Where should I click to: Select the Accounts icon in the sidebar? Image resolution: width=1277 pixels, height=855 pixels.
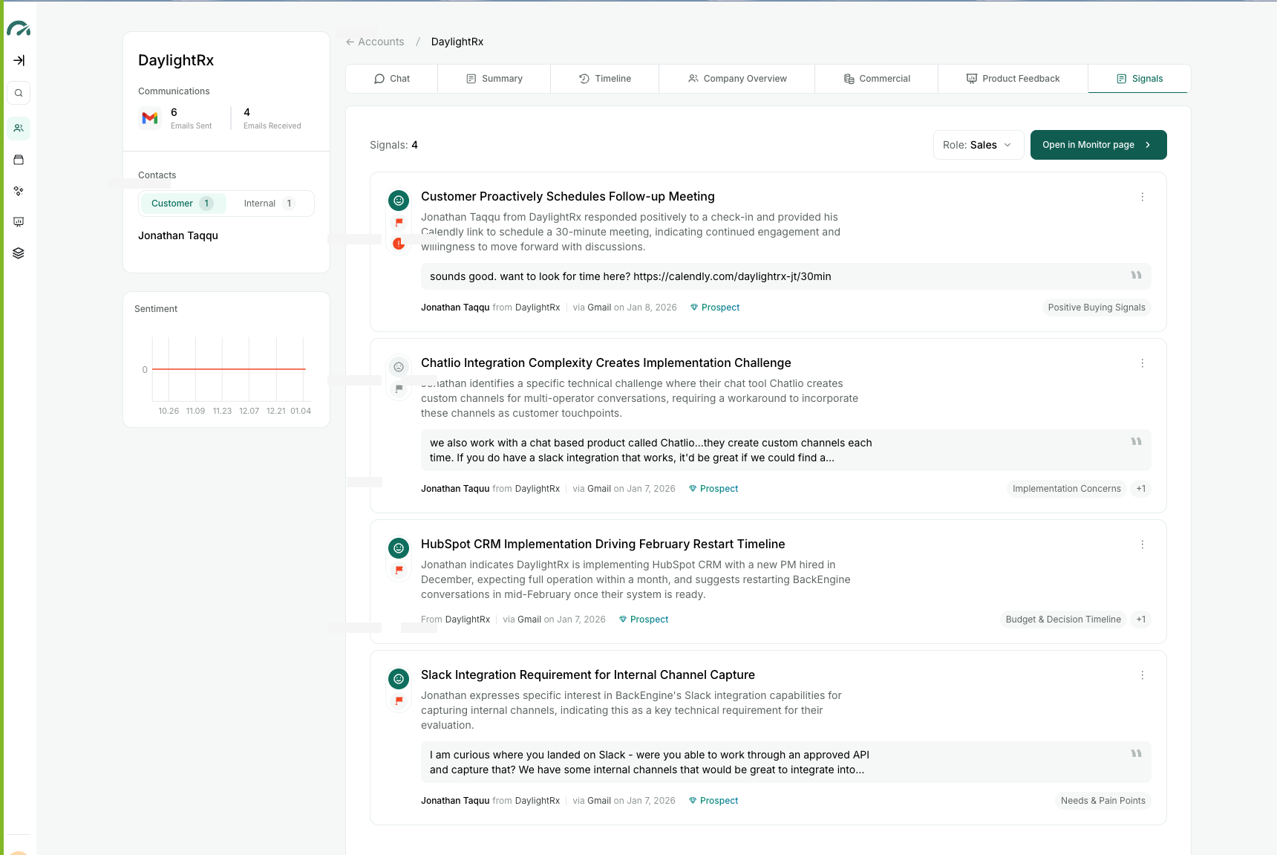coord(19,128)
